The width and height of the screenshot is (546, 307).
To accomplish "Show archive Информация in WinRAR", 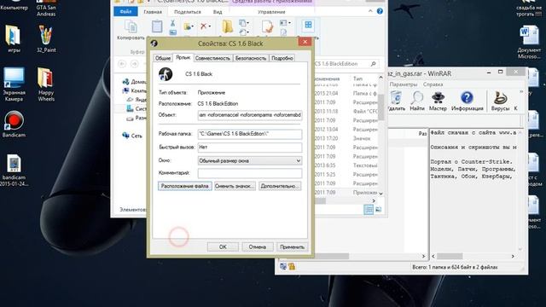I will [x=467, y=101].
